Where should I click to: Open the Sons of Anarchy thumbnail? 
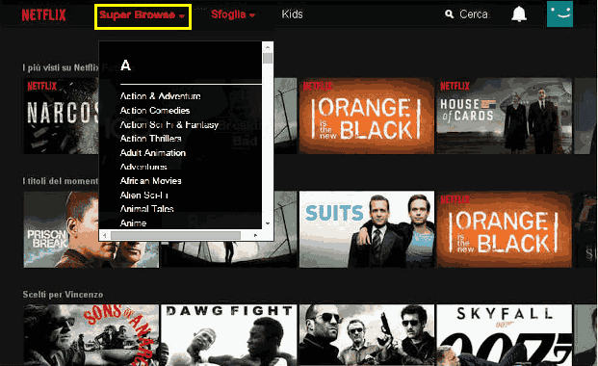(x=91, y=335)
